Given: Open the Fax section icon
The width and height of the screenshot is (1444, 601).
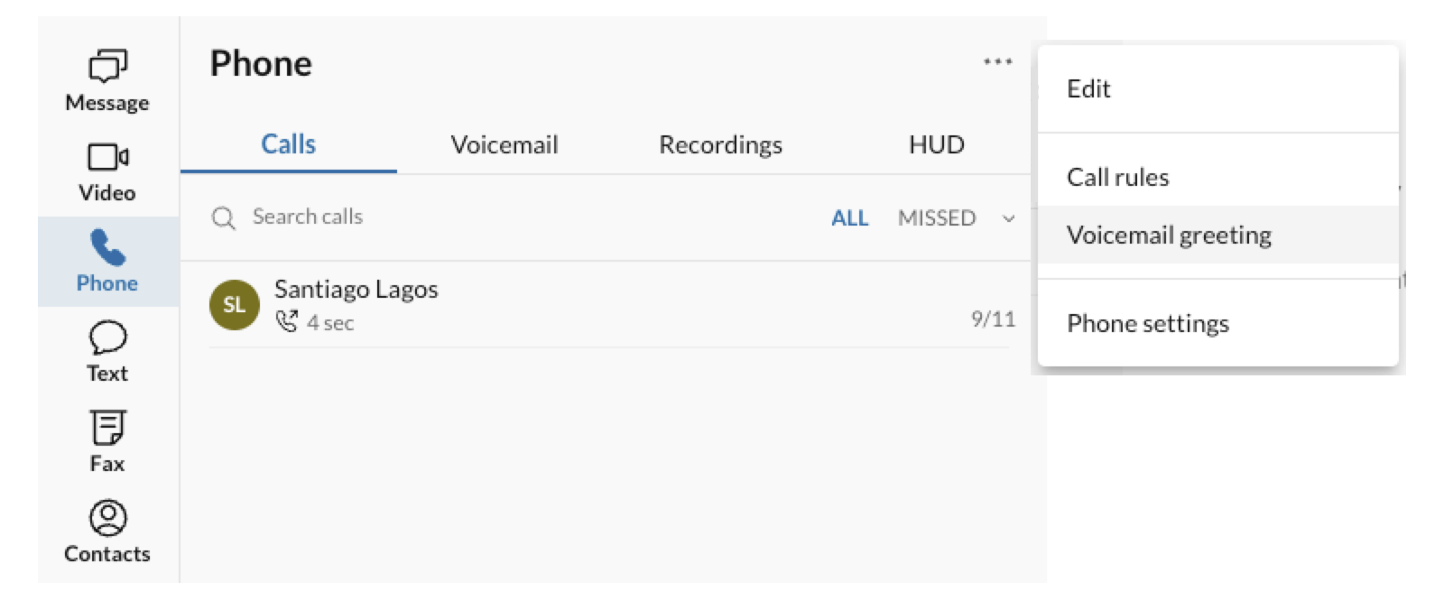Looking at the screenshot, I should pos(107,428).
